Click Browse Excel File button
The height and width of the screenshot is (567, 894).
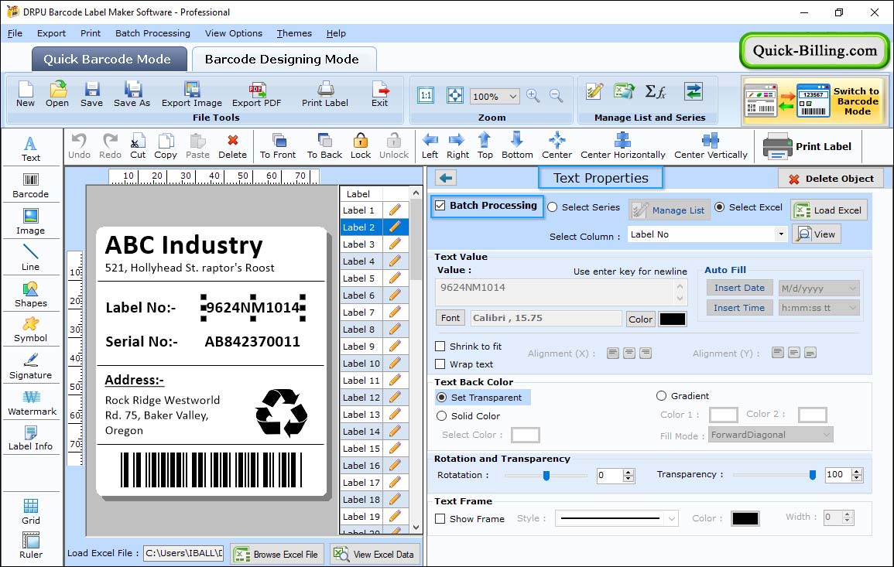click(277, 554)
